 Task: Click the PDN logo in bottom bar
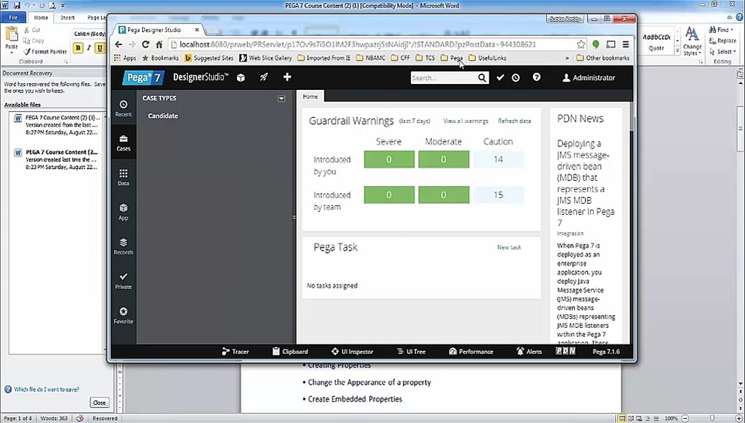pyautogui.click(x=565, y=351)
